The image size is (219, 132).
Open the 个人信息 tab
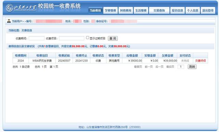(x=193, y=11)
